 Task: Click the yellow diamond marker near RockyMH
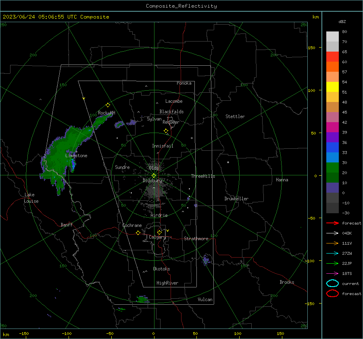pyautogui.click(x=108, y=105)
